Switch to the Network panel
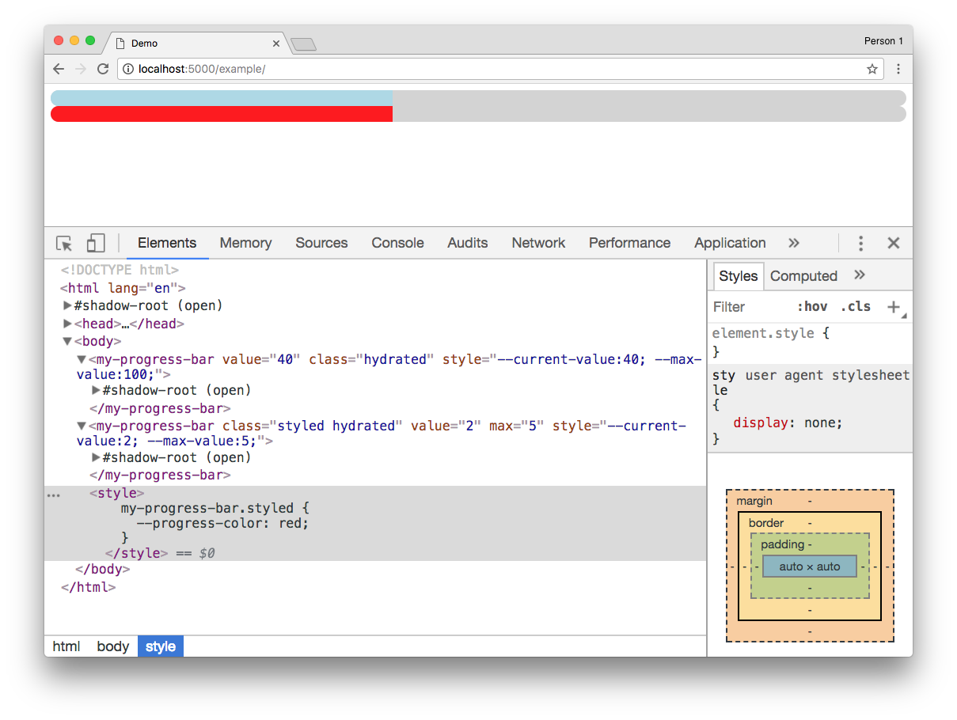The height and width of the screenshot is (720, 957). pos(538,243)
